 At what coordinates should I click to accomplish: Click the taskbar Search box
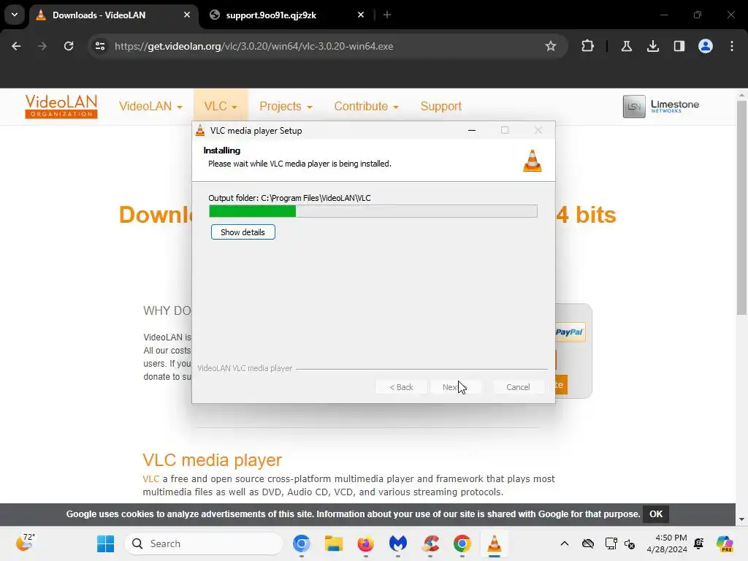(x=205, y=543)
